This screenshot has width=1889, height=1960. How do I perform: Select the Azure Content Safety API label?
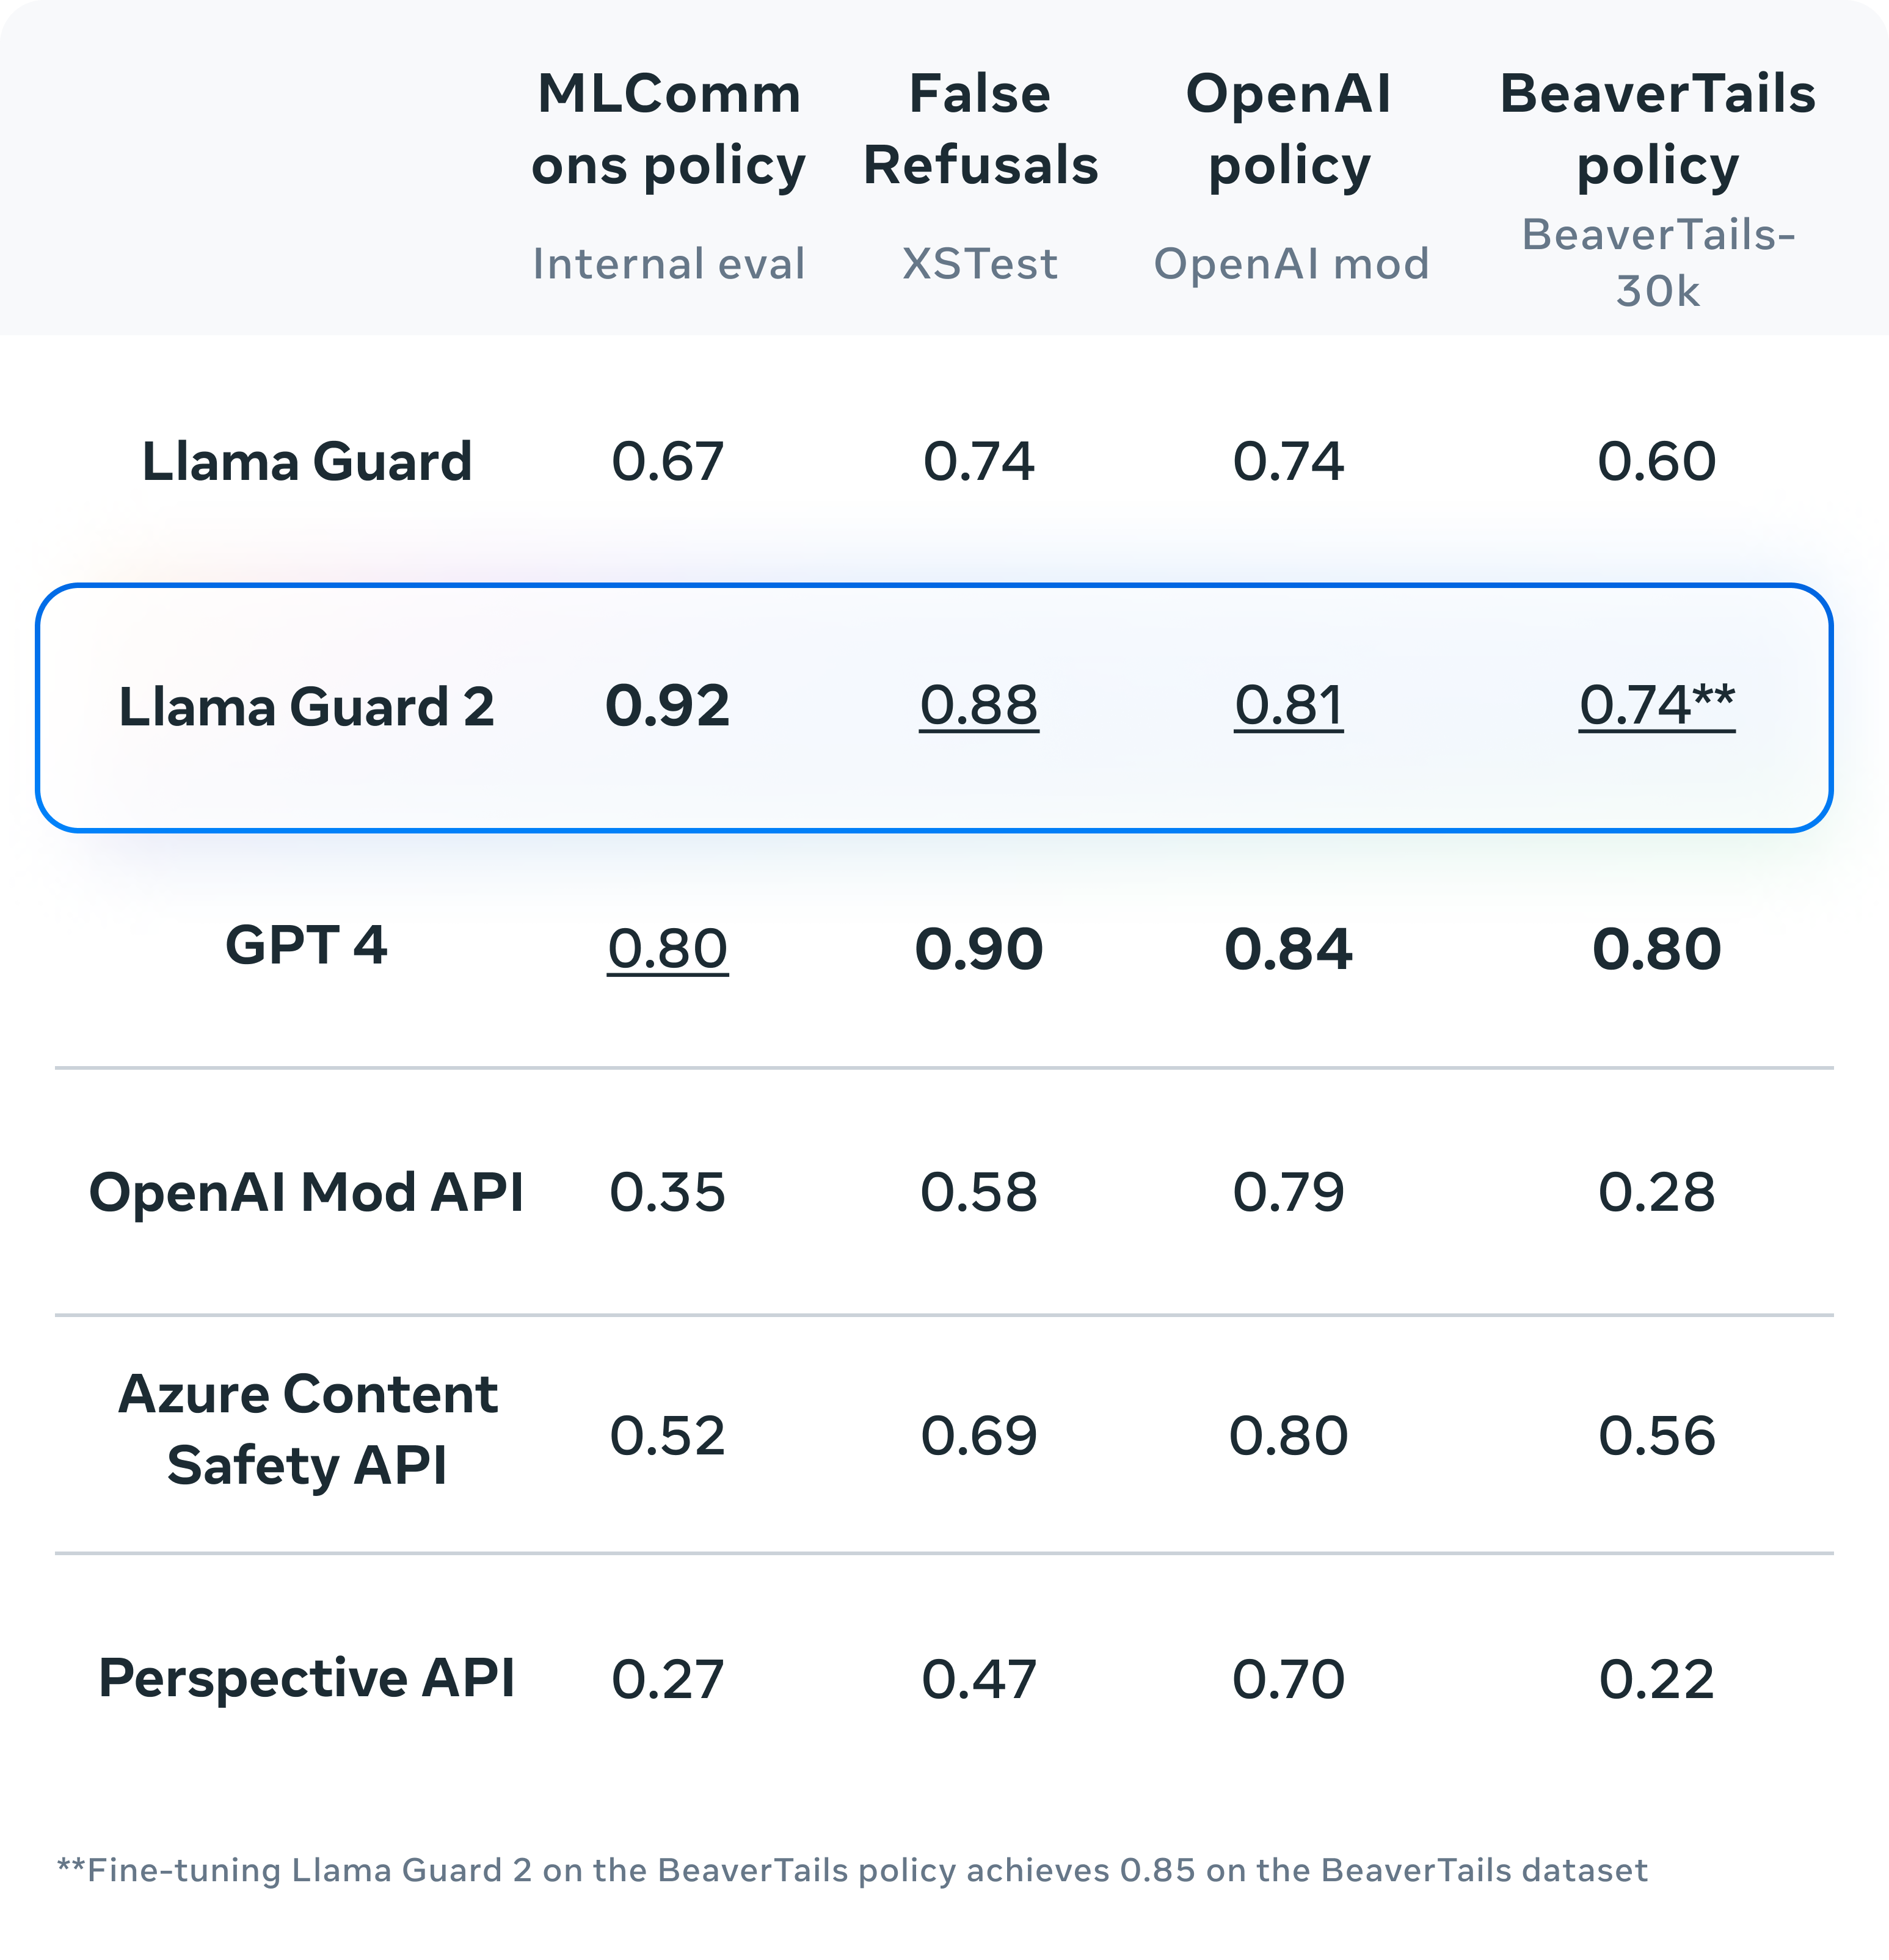tap(306, 1429)
